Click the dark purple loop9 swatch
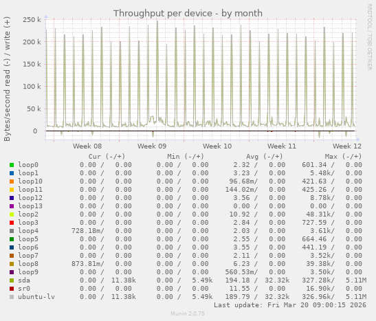The image size is (376, 321). pos(12,272)
